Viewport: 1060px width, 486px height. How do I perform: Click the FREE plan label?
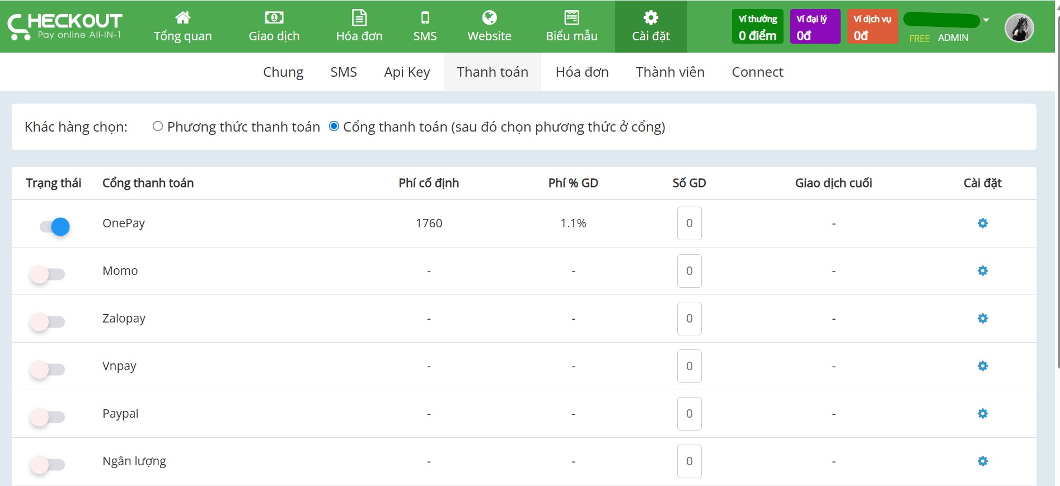click(x=919, y=39)
